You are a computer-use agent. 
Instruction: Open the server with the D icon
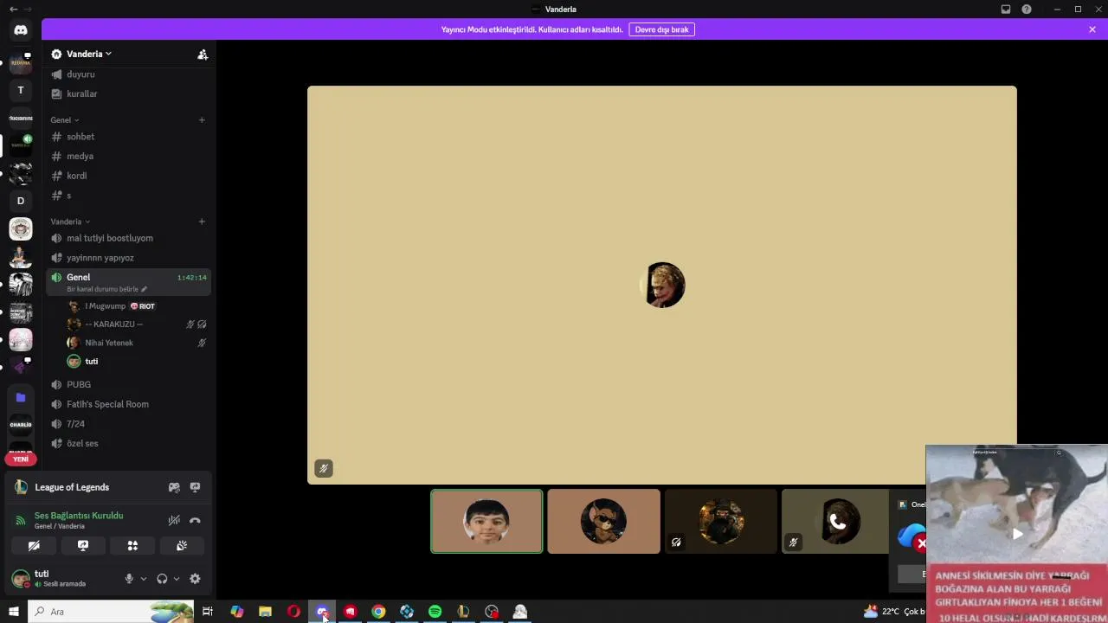[x=21, y=201]
